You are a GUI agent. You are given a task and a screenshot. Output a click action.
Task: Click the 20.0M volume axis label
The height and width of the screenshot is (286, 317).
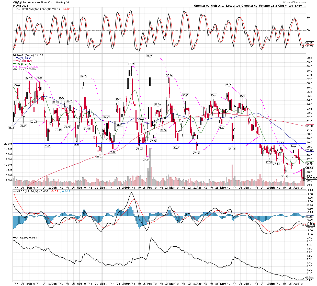8,144
